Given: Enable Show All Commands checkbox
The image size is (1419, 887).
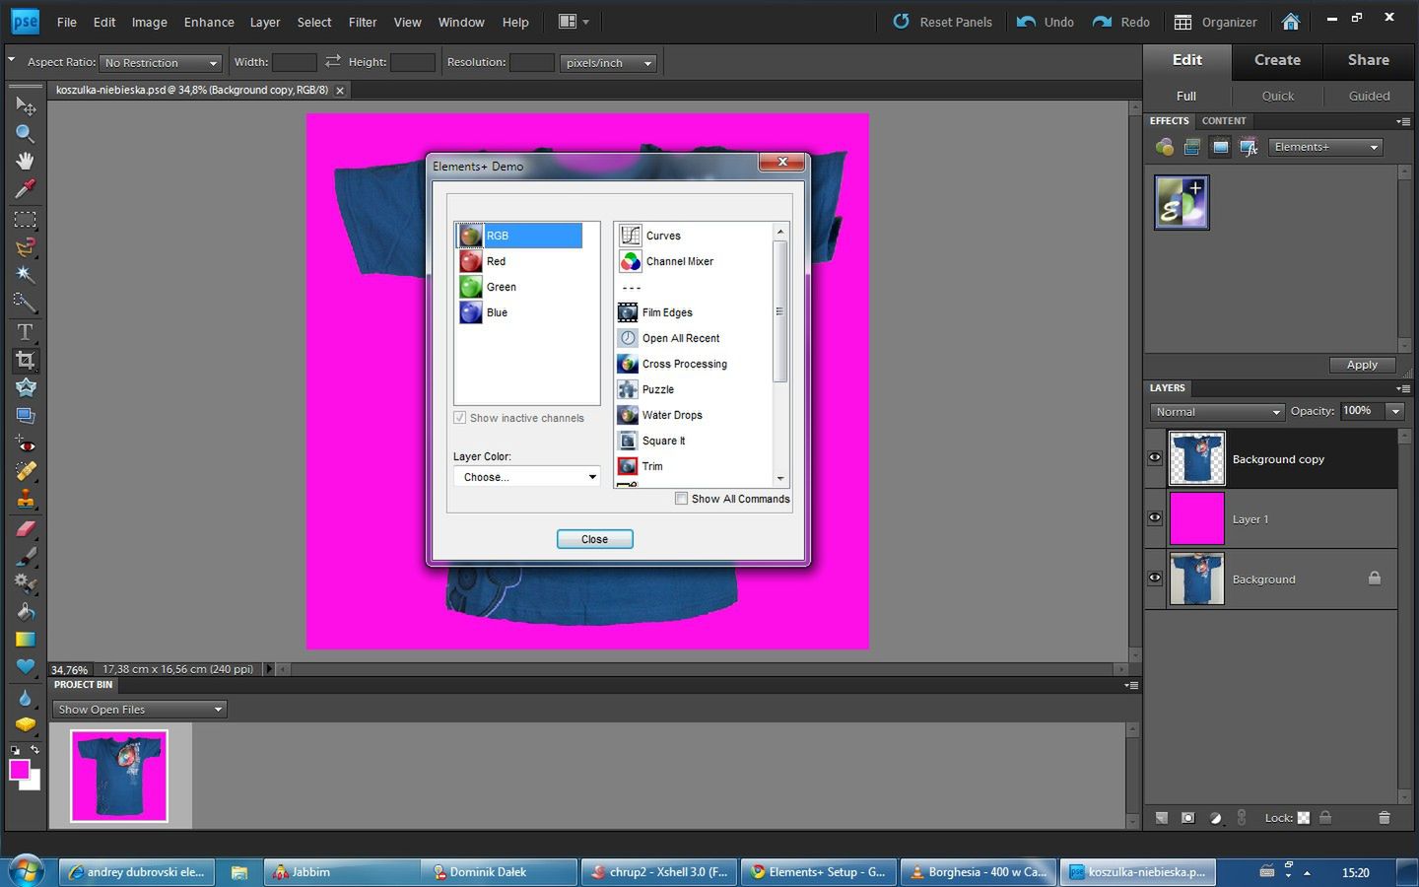Looking at the screenshot, I should (x=681, y=499).
